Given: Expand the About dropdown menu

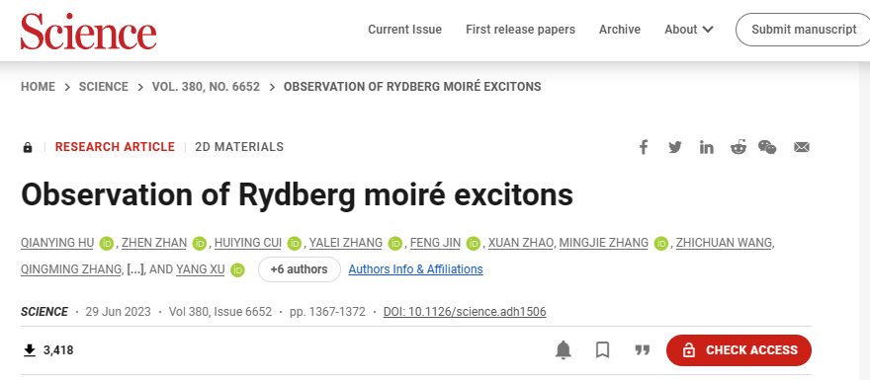Looking at the screenshot, I should (688, 30).
